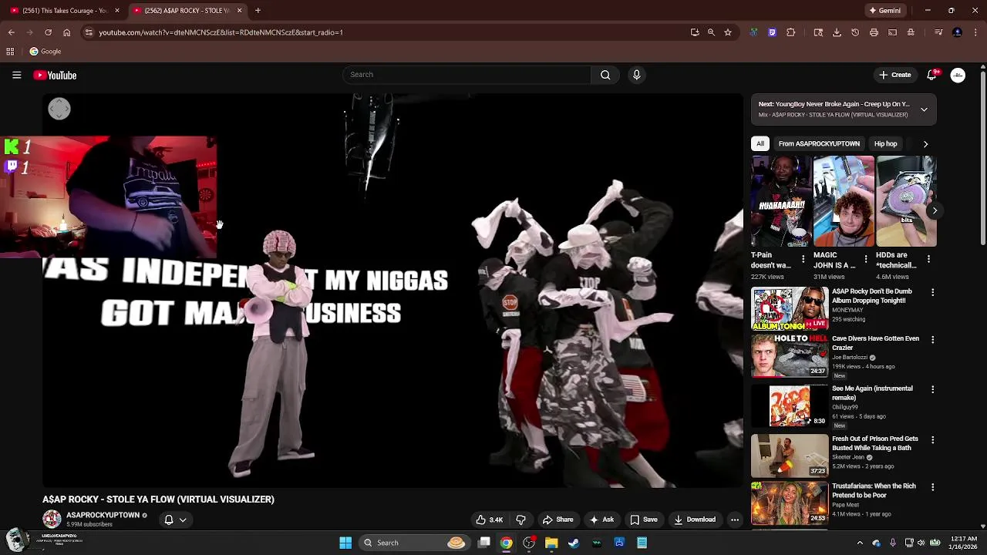Close the A$AP ROCKY tab
This screenshot has width=987, height=555.
pyautogui.click(x=239, y=11)
